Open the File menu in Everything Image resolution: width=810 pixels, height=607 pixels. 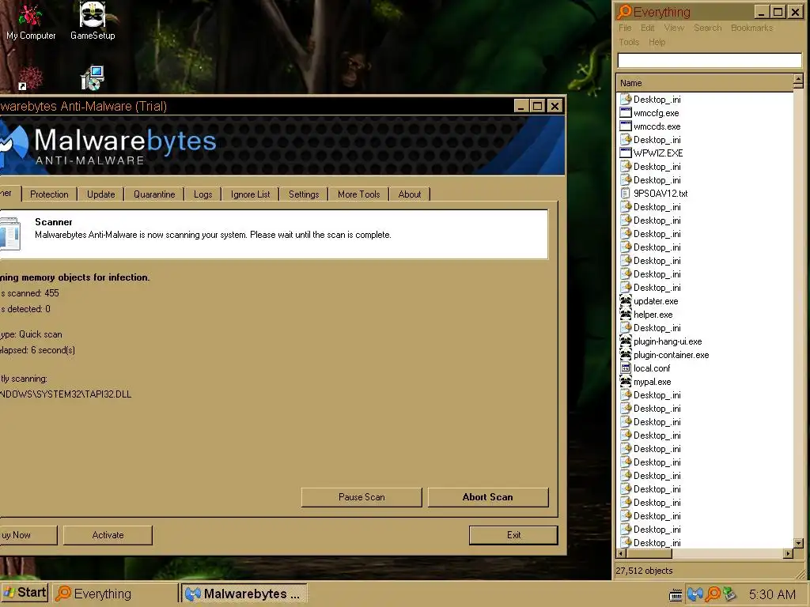pyautogui.click(x=625, y=28)
